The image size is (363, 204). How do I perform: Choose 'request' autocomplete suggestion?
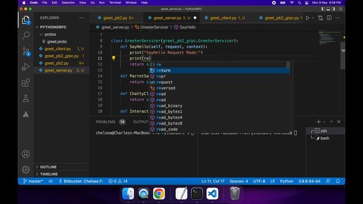(219, 82)
